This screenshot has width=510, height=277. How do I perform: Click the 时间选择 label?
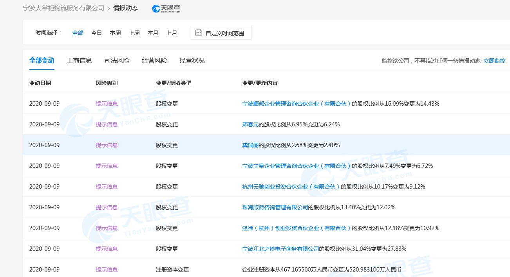(48, 33)
